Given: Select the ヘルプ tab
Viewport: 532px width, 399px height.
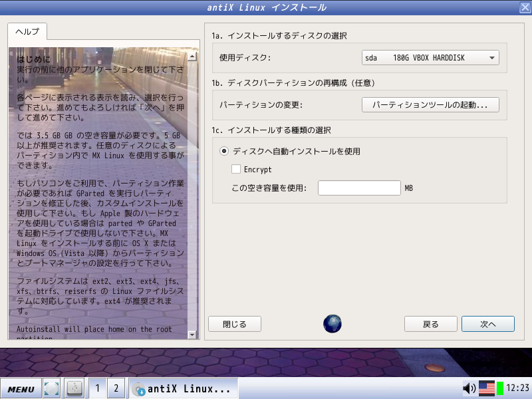Looking at the screenshot, I should coord(27,31).
